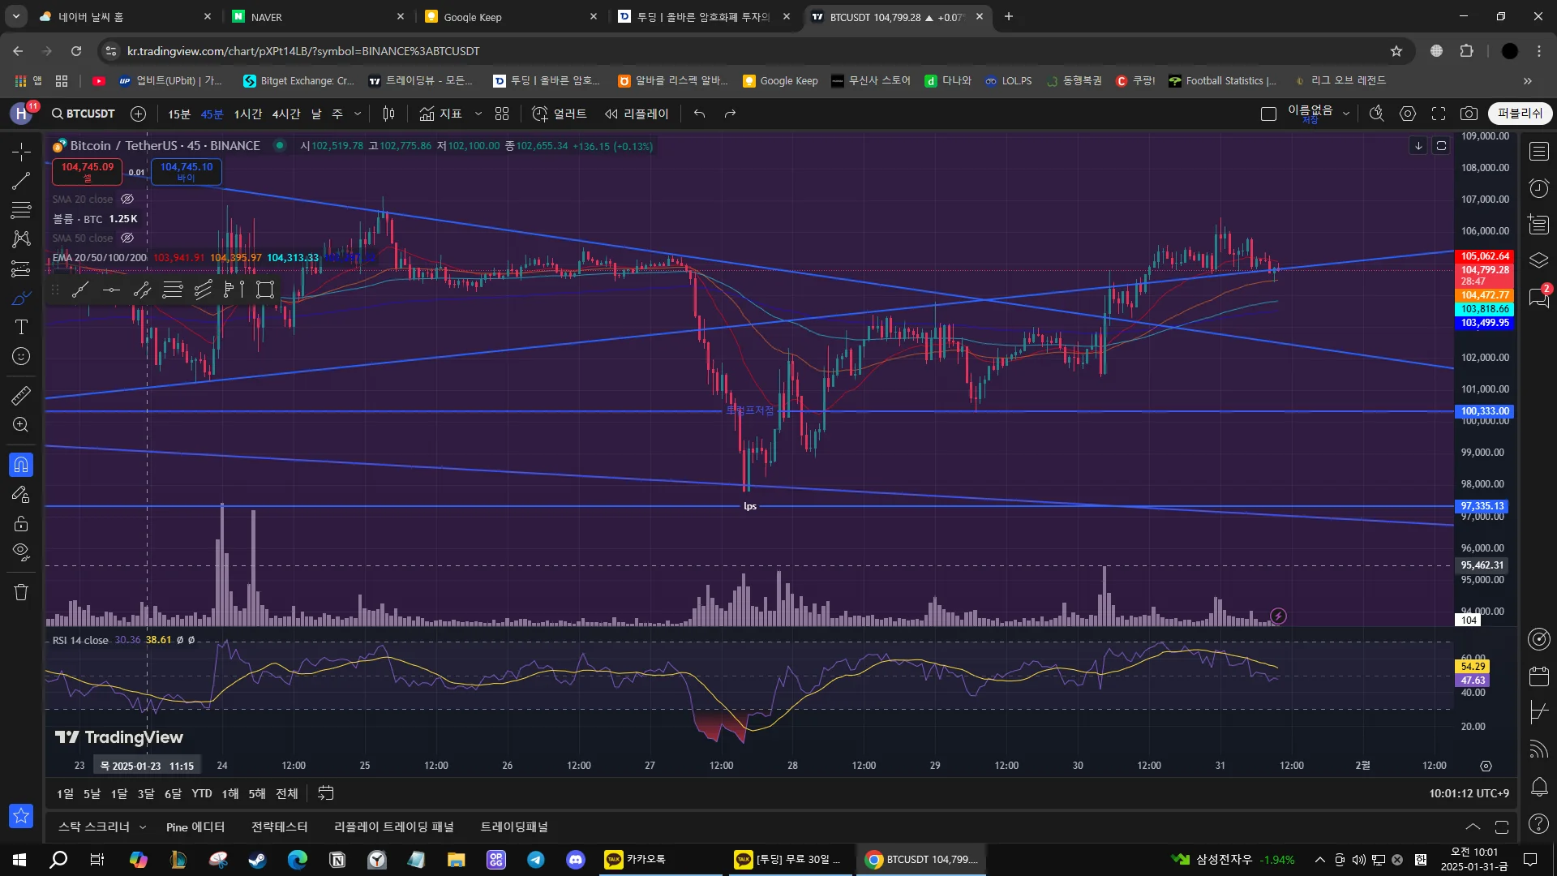Screen dimensions: 1557x876
Task: Click the BTCUSDT symbol search field
Action: (x=83, y=114)
